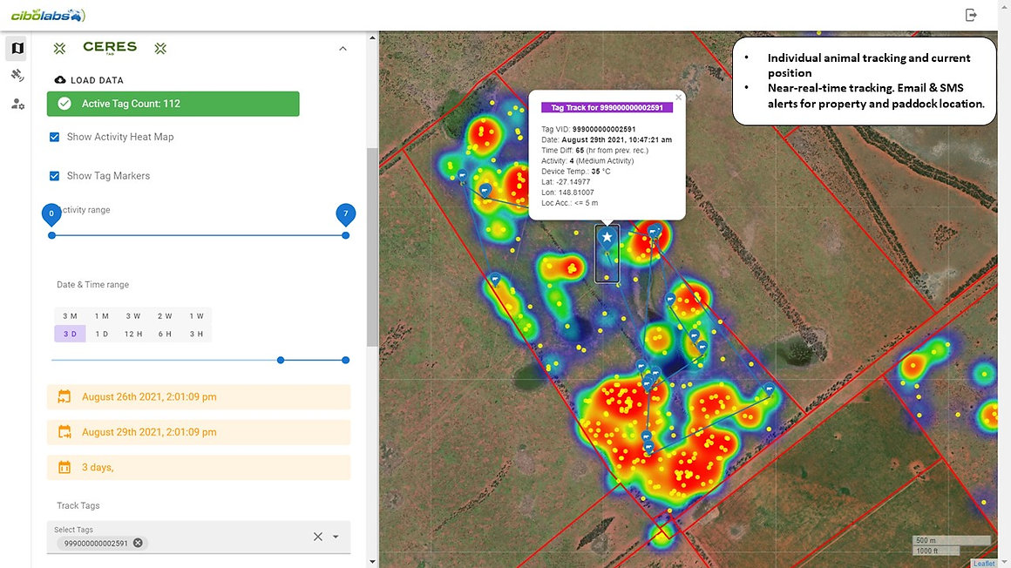The width and height of the screenshot is (1011, 568).
Task: Click the end date calendar icon
Action: tap(64, 432)
